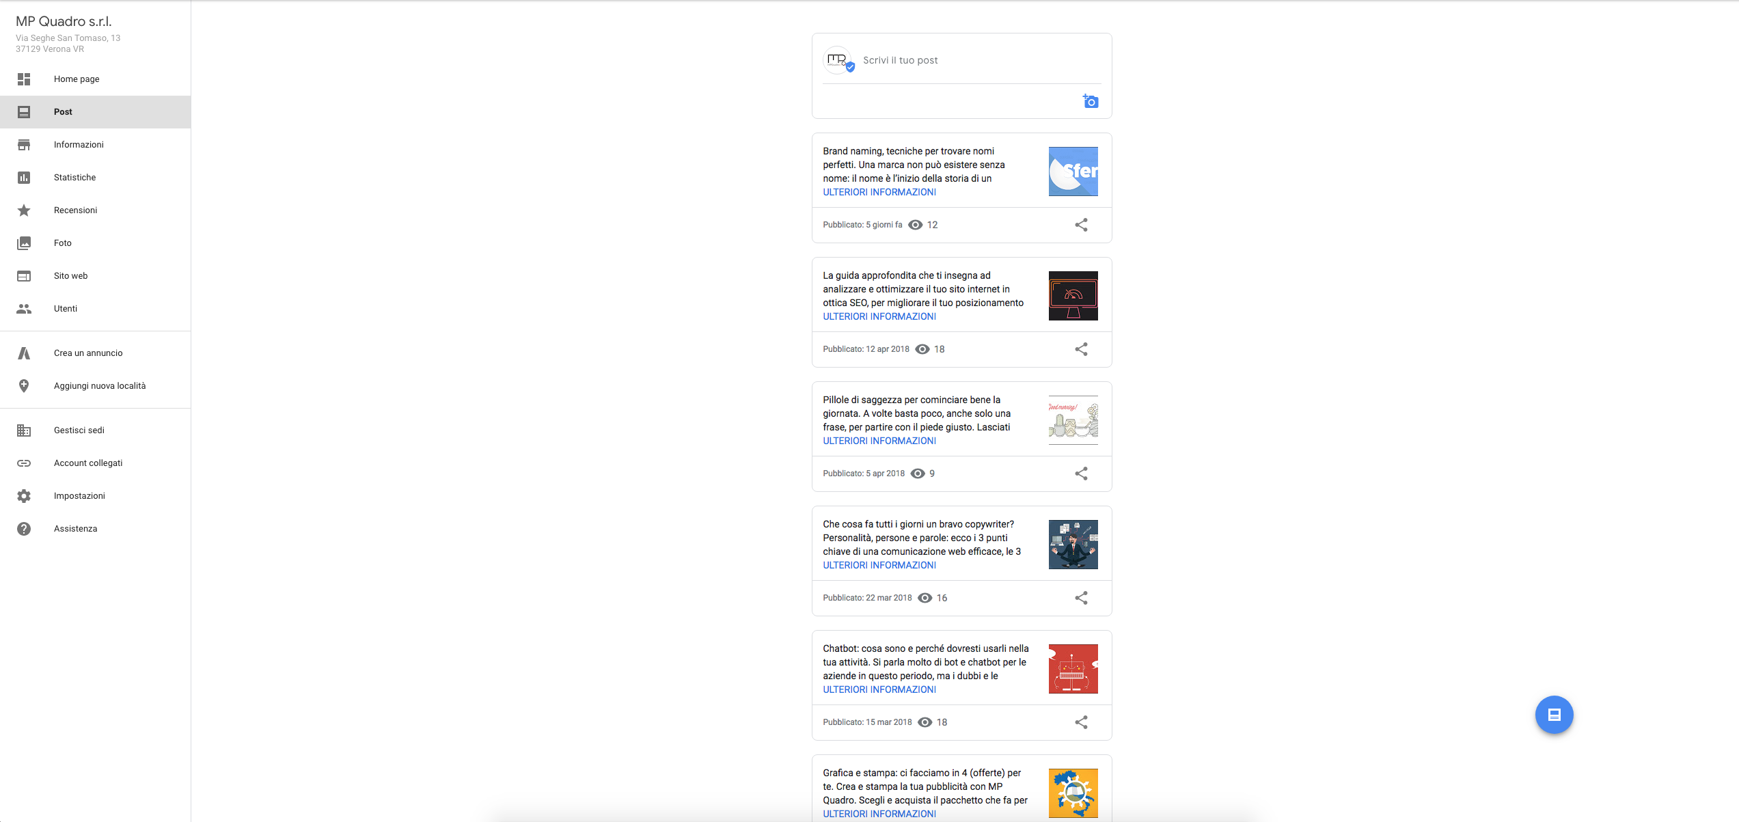Open the red Chatbot post thumbnail
Viewport: 1739px width, 822px height.
[x=1073, y=669]
